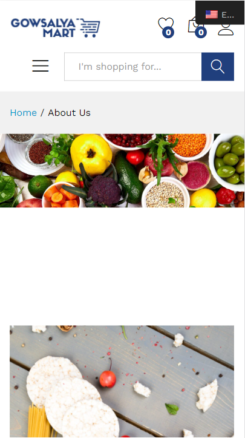This screenshot has width=245, height=438.
Task: Click the rice cakes photo
Action: [122, 382]
